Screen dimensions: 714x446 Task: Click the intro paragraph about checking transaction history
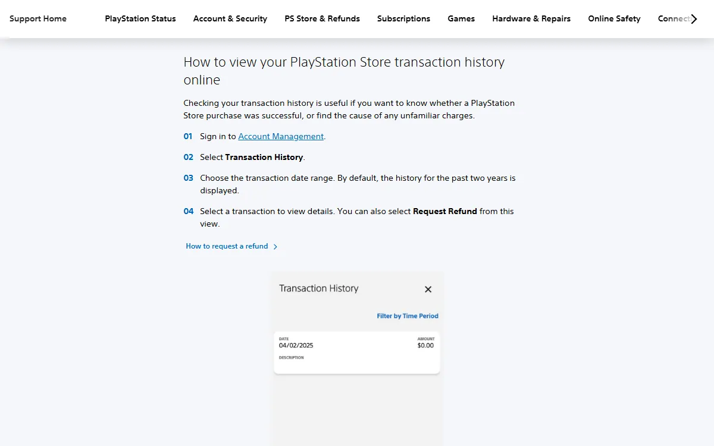pos(349,109)
